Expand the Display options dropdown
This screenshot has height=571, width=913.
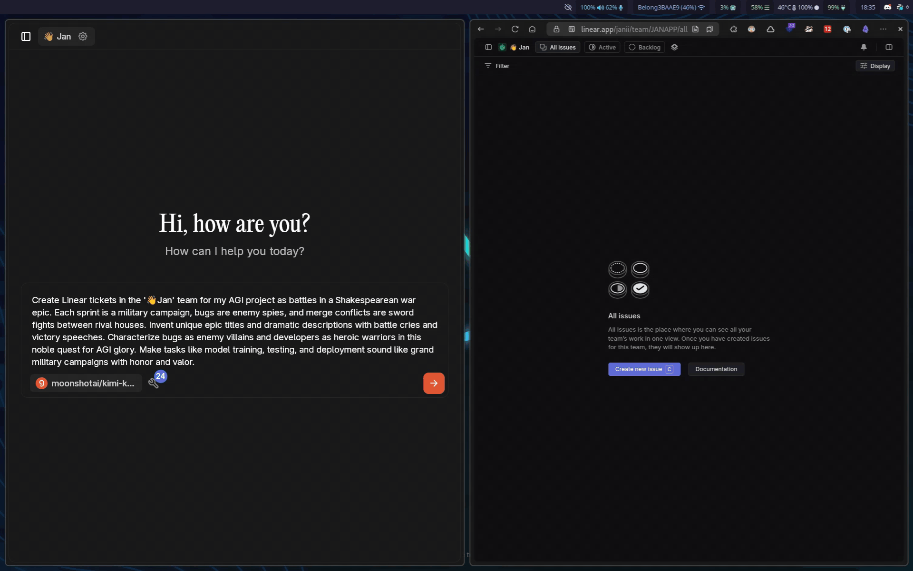(x=875, y=66)
